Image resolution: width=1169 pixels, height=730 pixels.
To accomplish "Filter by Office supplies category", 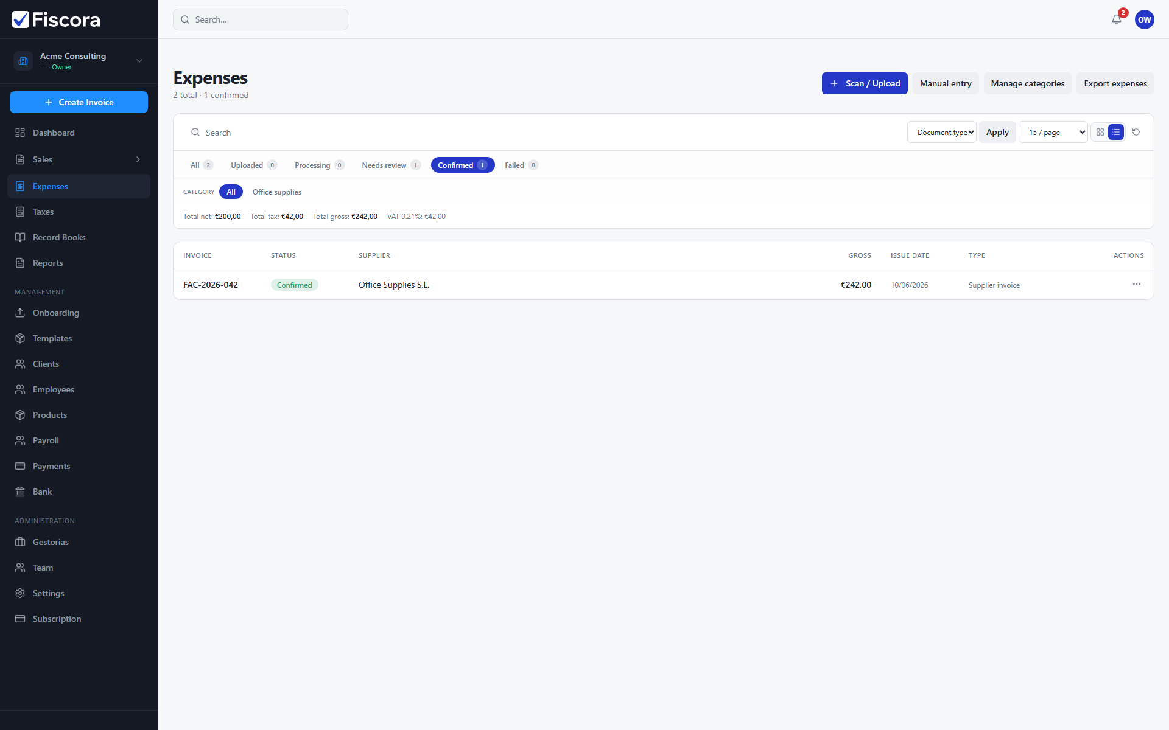I will coord(277,192).
